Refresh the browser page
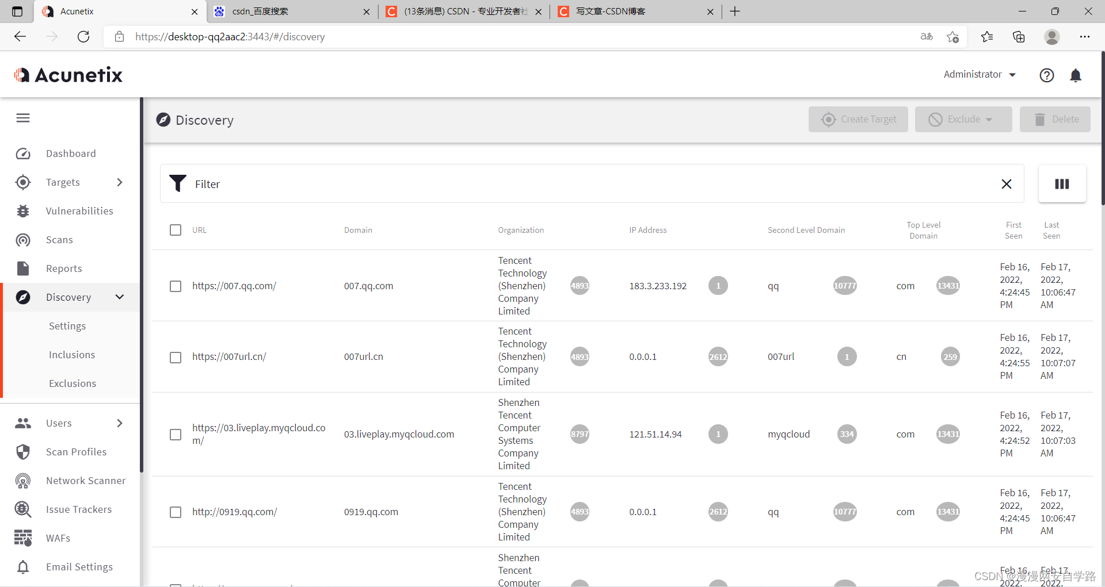 tap(83, 37)
